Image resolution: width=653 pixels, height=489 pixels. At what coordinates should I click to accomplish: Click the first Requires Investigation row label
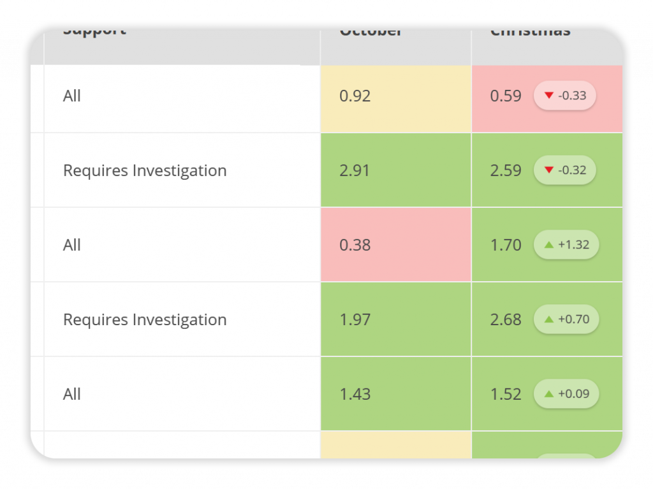click(x=144, y=170)
